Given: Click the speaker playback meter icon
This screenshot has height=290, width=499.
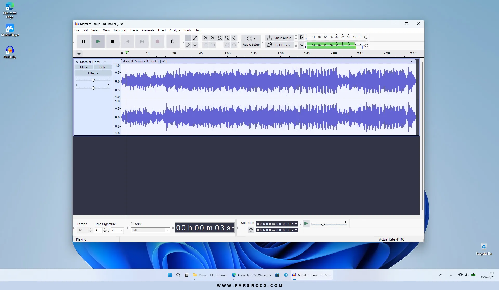Looking at the screenshot, I should 301,46.
